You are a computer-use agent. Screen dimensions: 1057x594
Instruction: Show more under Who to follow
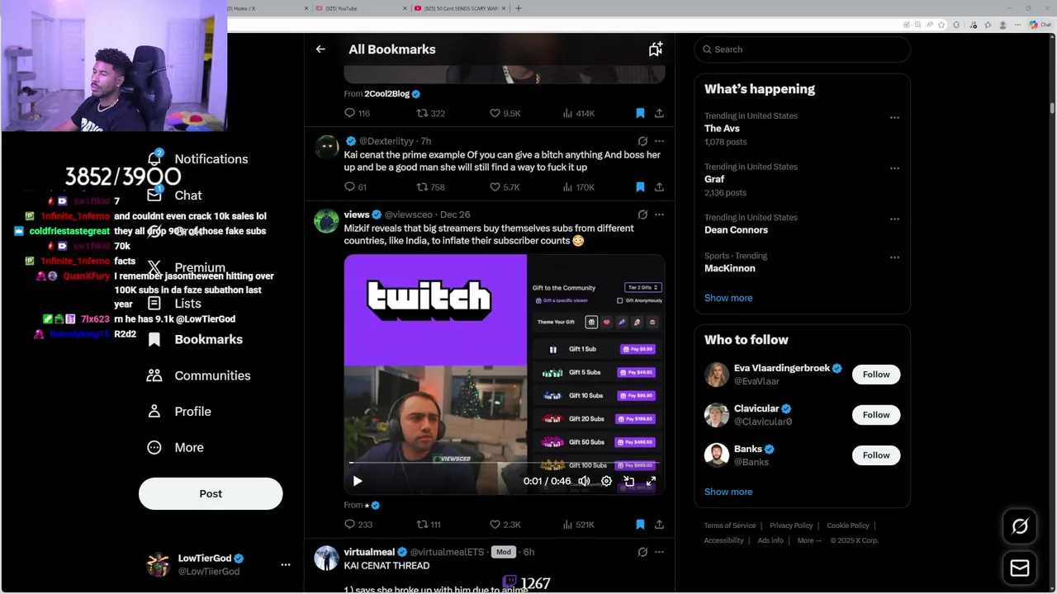tap(728, 492)
